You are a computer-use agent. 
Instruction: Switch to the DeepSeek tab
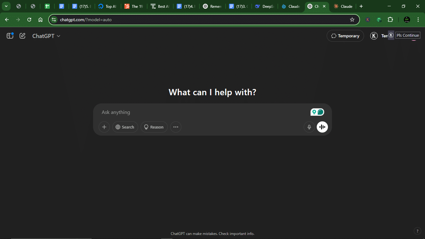tap(264, 6)
